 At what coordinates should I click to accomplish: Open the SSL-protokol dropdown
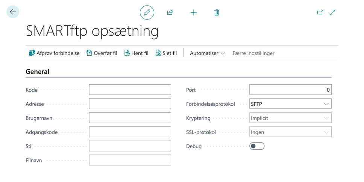[290, 132]
